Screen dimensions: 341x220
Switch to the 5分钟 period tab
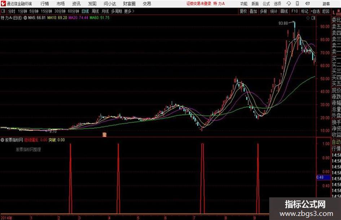34,11
